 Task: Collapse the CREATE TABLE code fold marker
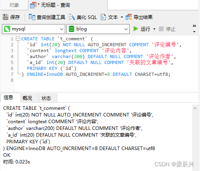pyautogui.click(x=18, y=39)
